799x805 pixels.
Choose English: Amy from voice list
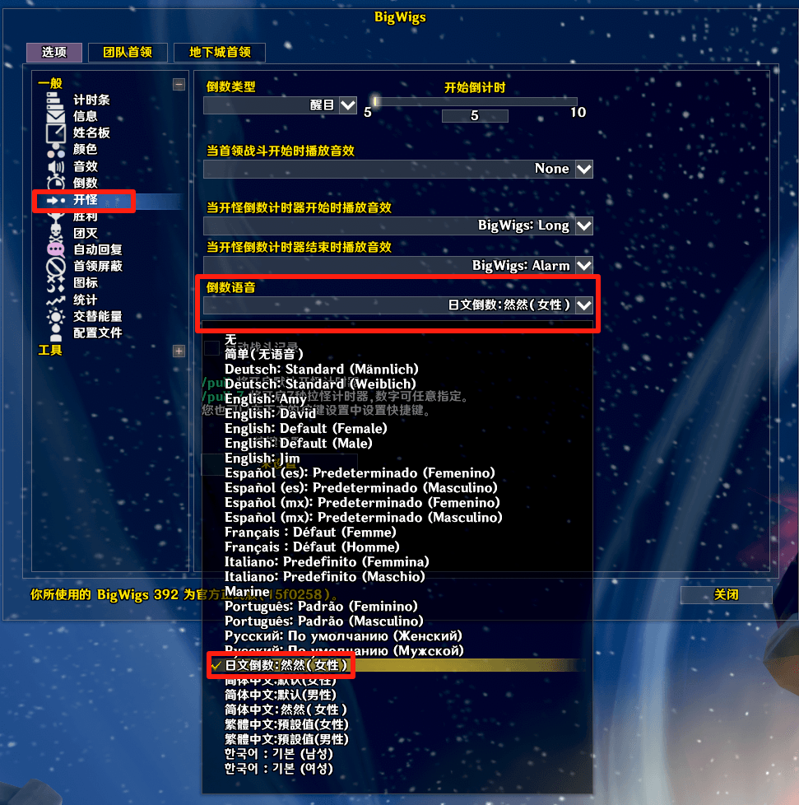[265, 399]
